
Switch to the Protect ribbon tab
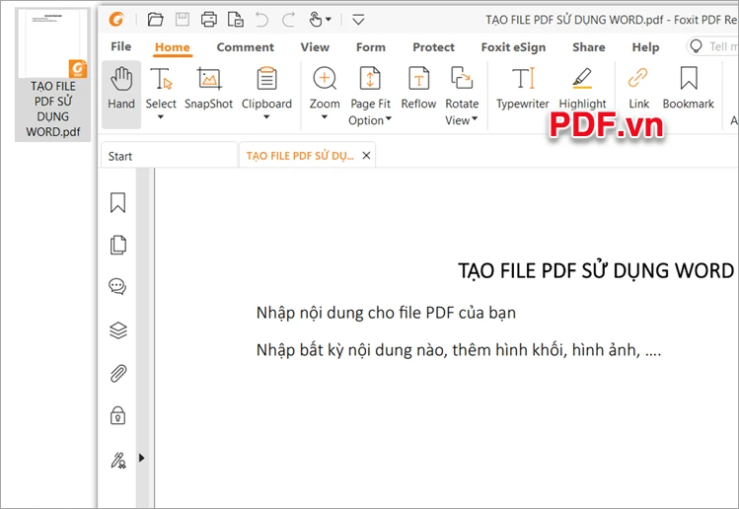click(x=433, y=47)
